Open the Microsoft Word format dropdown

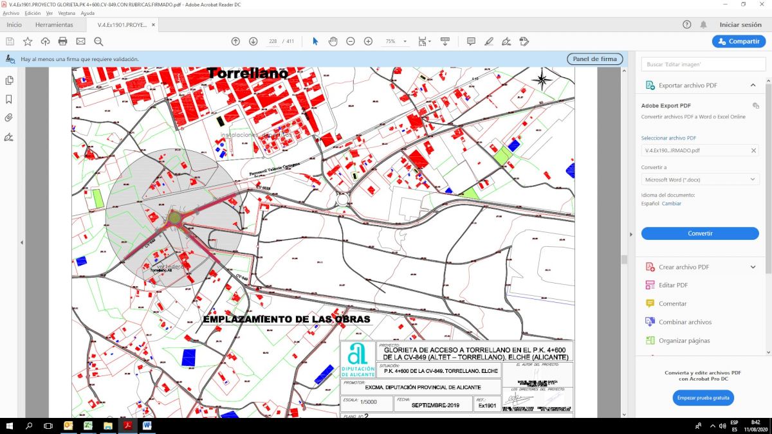(x=699, y=179)
